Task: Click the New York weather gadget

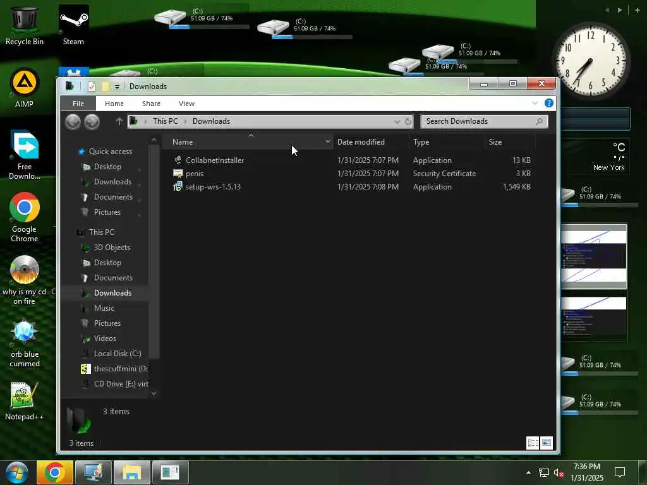Action: click(596, 157)
